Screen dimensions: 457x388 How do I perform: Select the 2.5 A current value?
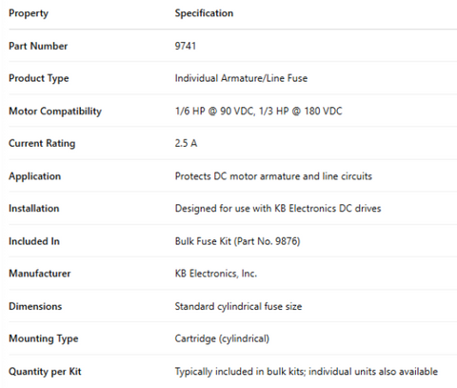click(186, 143)
